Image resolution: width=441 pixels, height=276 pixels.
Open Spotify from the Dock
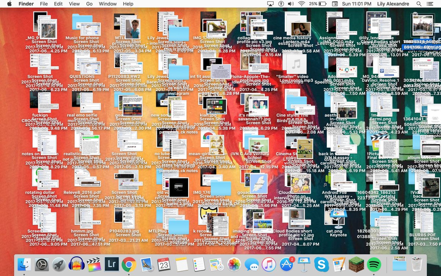[373, 264]
